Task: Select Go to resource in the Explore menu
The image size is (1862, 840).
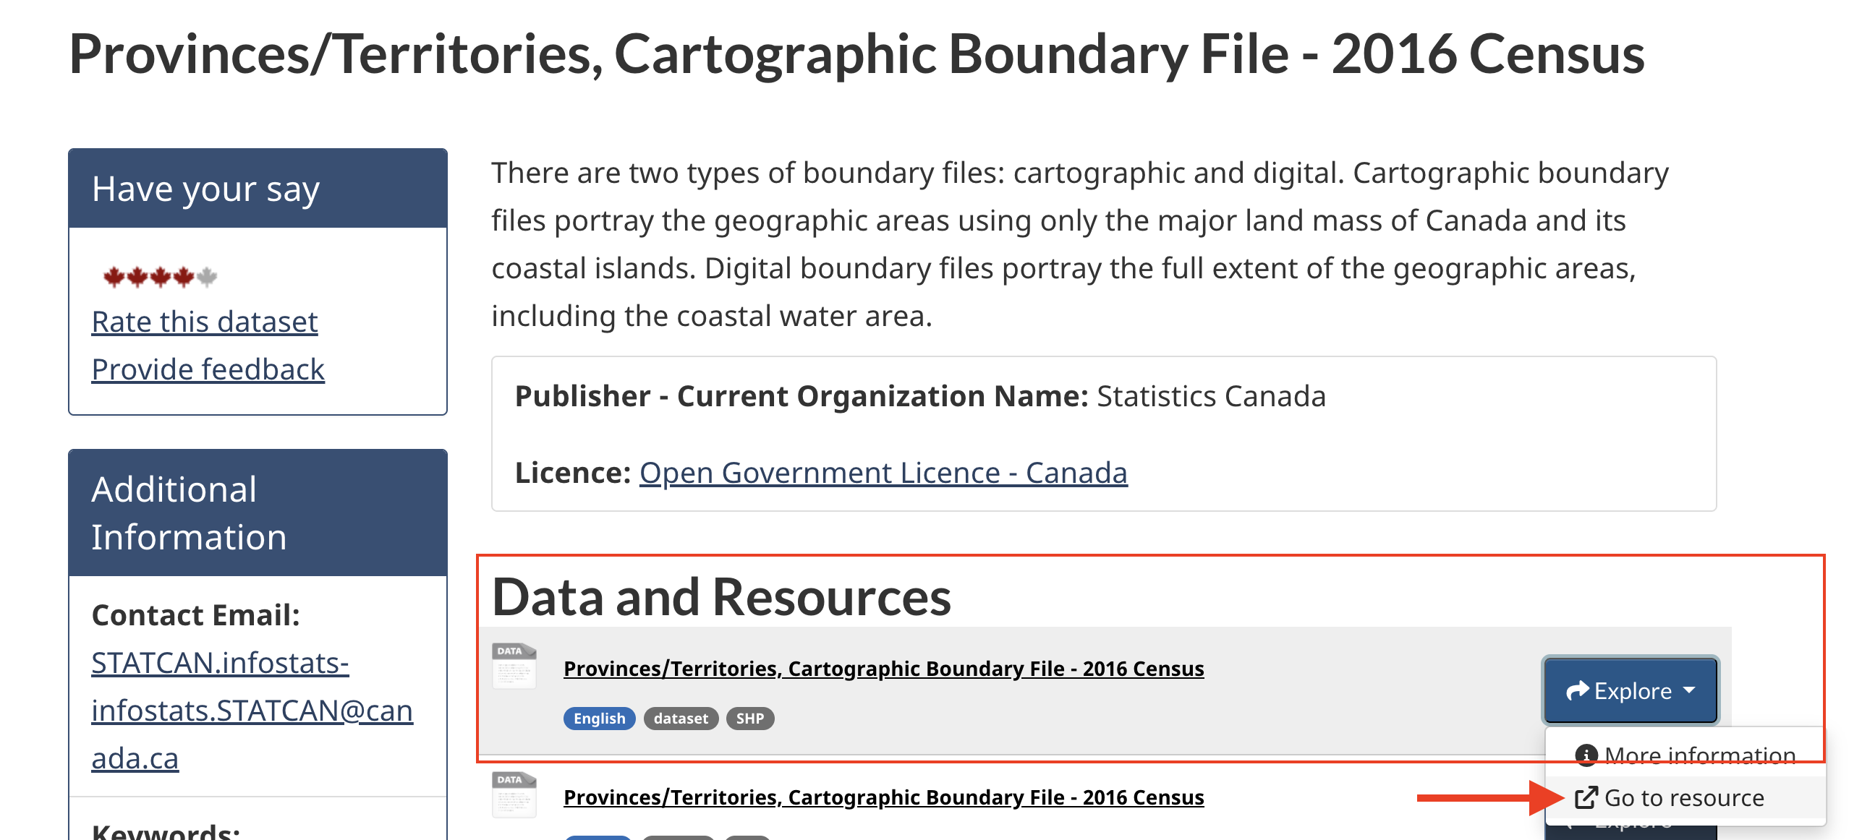Action: (1684, 797)
